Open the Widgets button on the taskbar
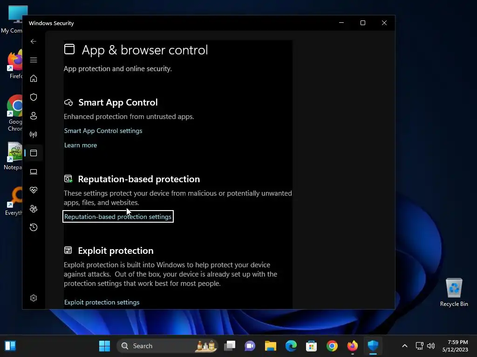Viewport: 477px width, 357px height. (x=10, y=346)
